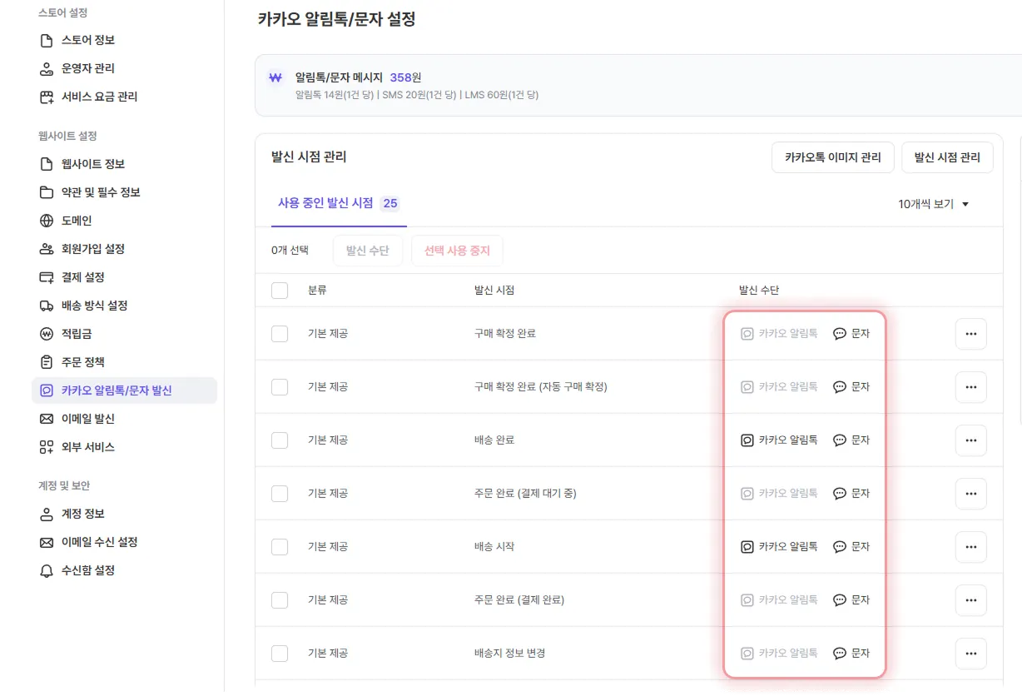Viewport: 1022px width, 696px height.
Task: Open the 10개씩 보기 dropdown
Action: 934,204
